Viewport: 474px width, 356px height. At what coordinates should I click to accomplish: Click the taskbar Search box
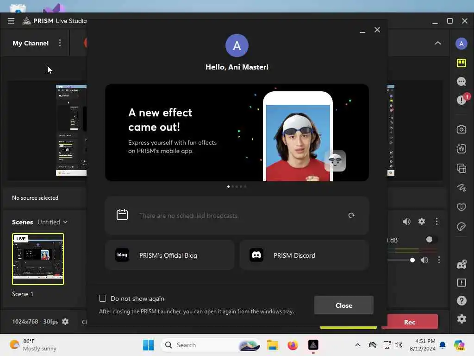[211, 345]
